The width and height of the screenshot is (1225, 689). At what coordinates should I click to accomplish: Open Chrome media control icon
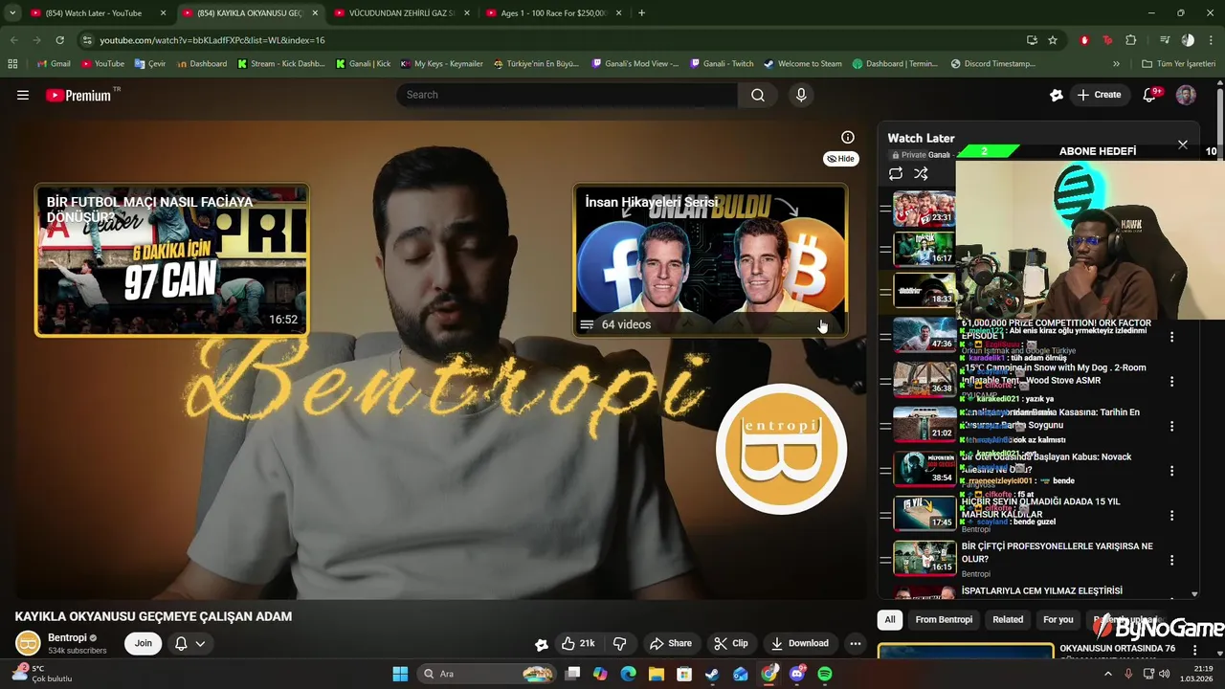coord(1165,40)
